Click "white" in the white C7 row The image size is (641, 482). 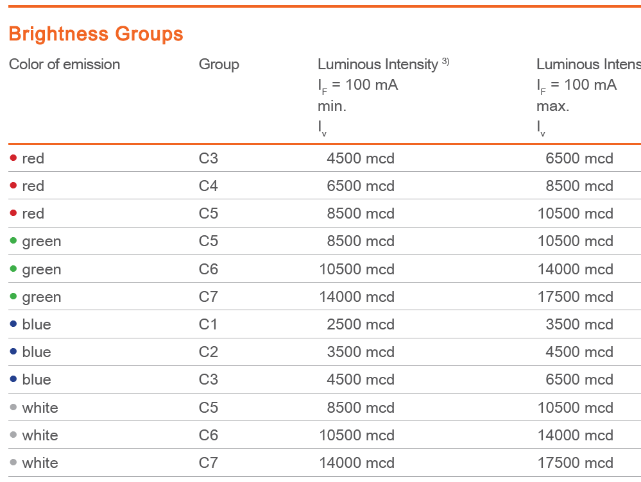40,463
